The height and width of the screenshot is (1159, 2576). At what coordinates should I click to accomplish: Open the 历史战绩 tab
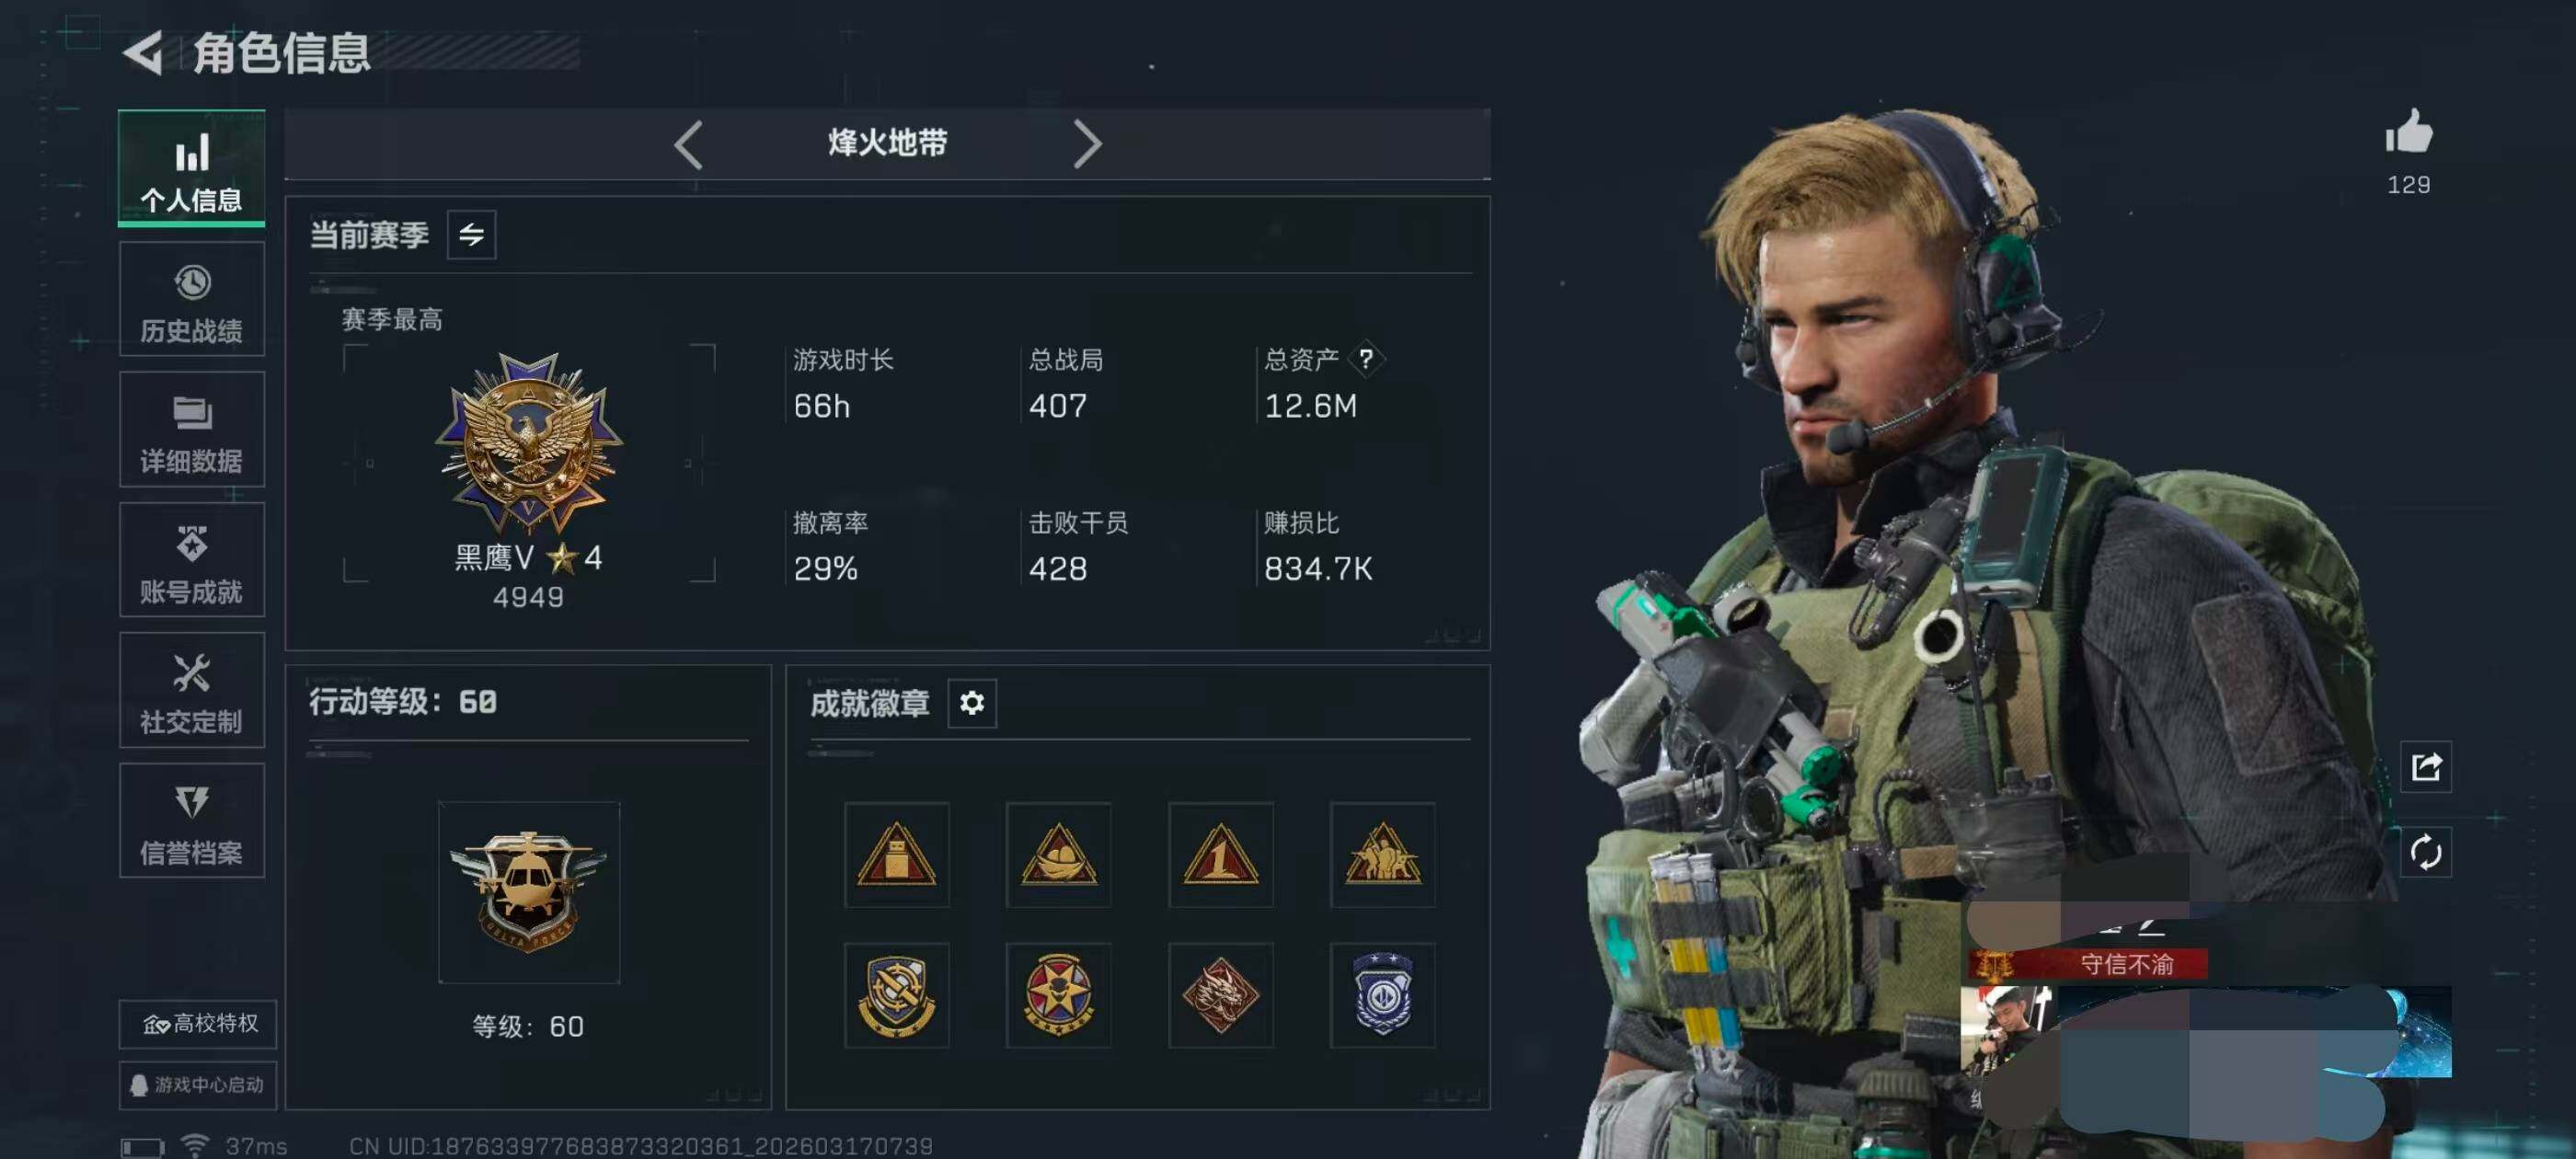[x=192, y=299]
